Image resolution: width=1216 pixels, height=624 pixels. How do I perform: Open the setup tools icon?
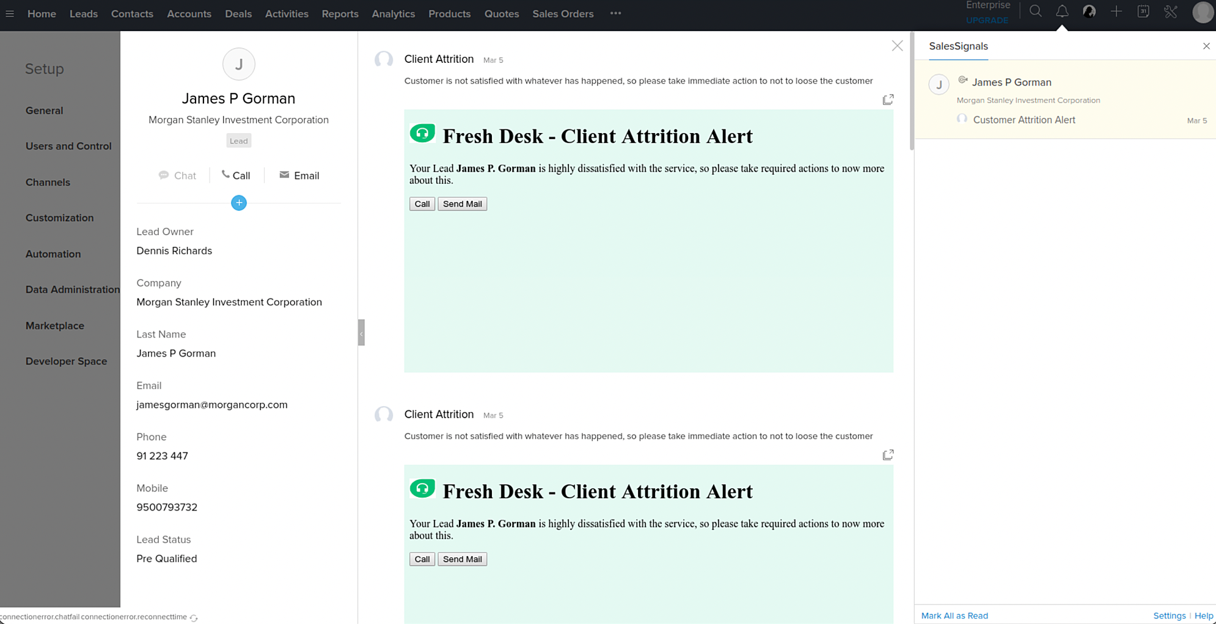1170,12
